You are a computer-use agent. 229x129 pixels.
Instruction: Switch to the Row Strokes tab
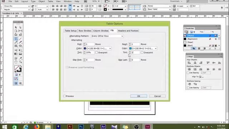coord(85,31)
